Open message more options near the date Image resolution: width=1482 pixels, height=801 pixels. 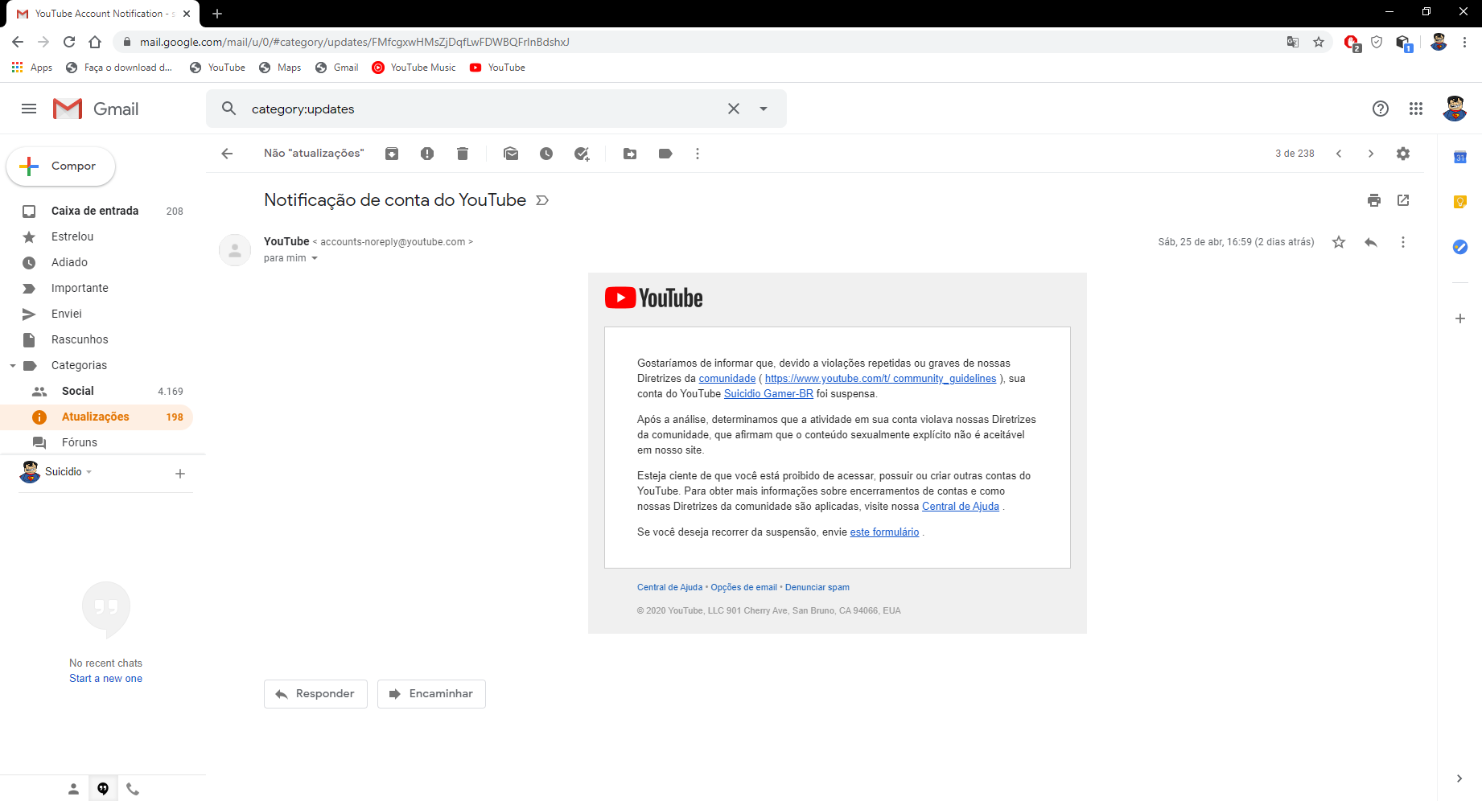tap(1403, 242)
